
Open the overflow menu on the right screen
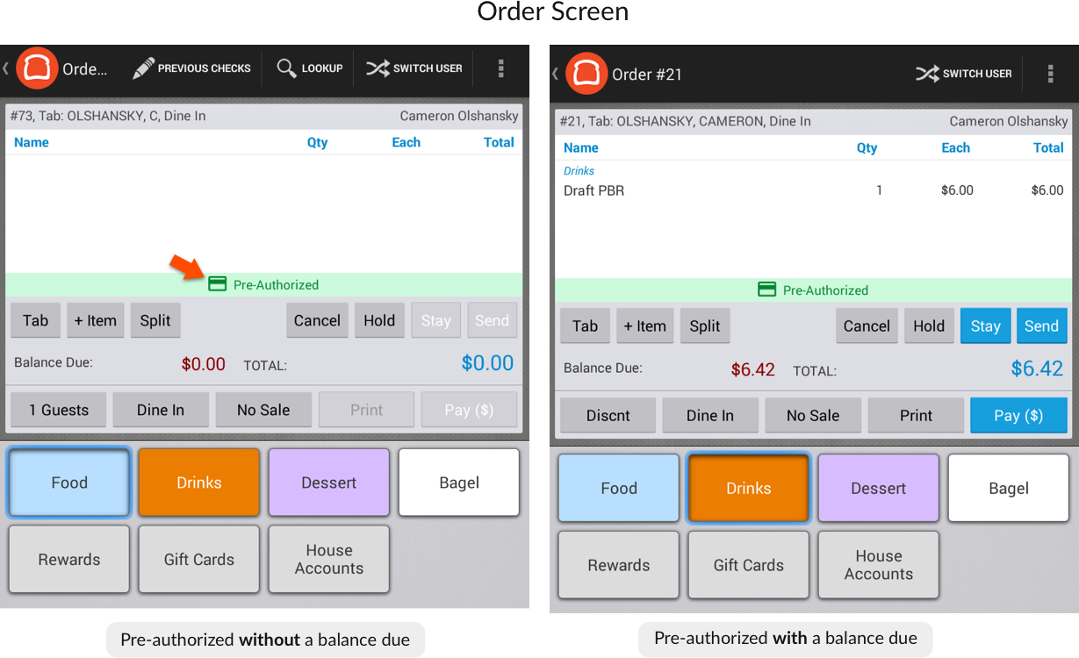coord(1050,74)
